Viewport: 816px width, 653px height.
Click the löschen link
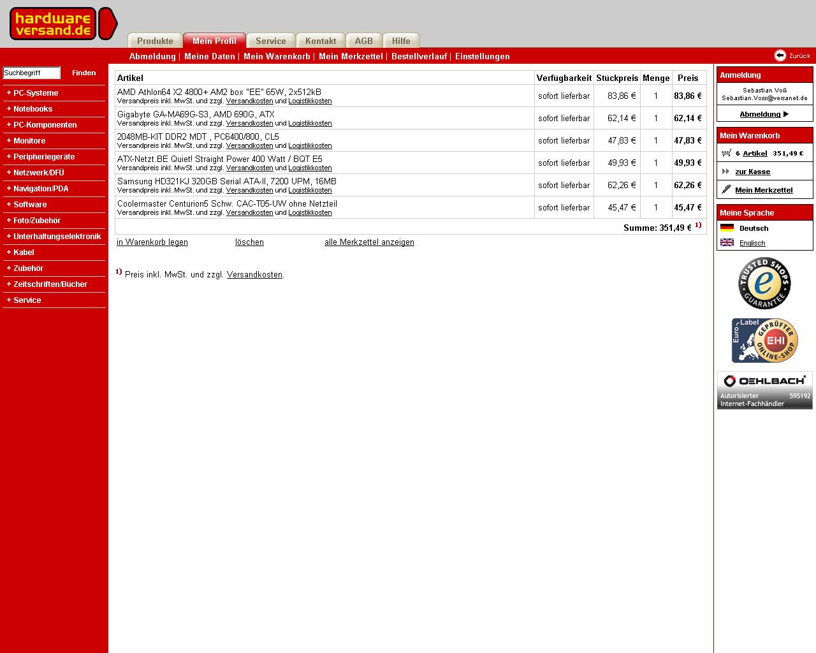[249, 242]
